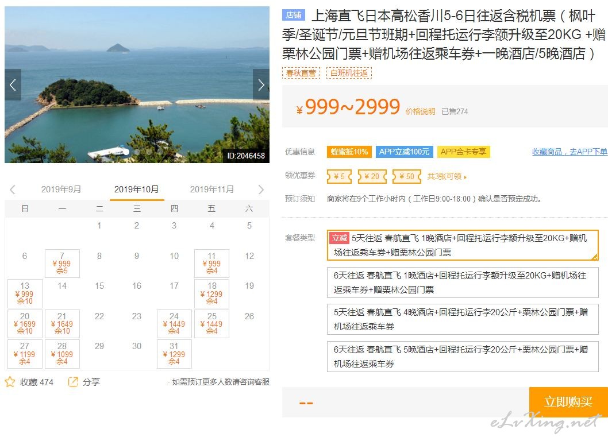The height and width of the screenshot is (441, 608).
Task: Pick October 27 priced ¥1199
Action: [25, 354]
